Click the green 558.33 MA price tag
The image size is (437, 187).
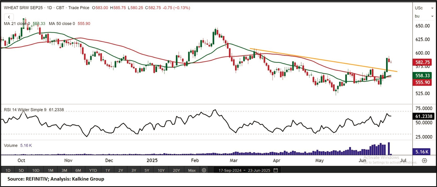423,75
